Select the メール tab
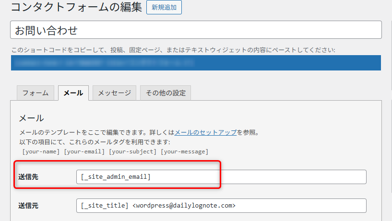The width and height of the screenshot is (392, 221). pos(73,93)
